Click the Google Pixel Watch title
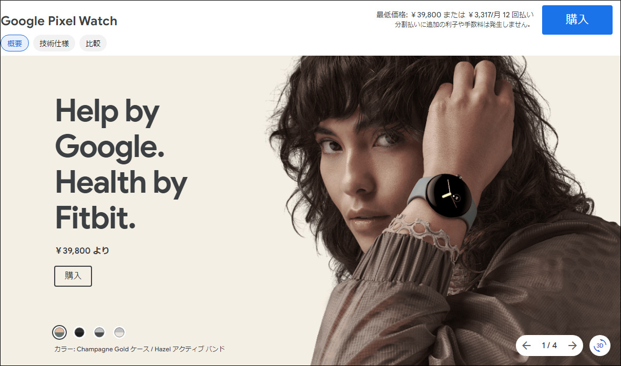 pos(59,21)
